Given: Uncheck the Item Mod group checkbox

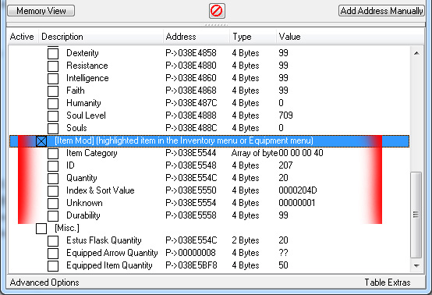Looking at the screenshot, I should 41,141.
